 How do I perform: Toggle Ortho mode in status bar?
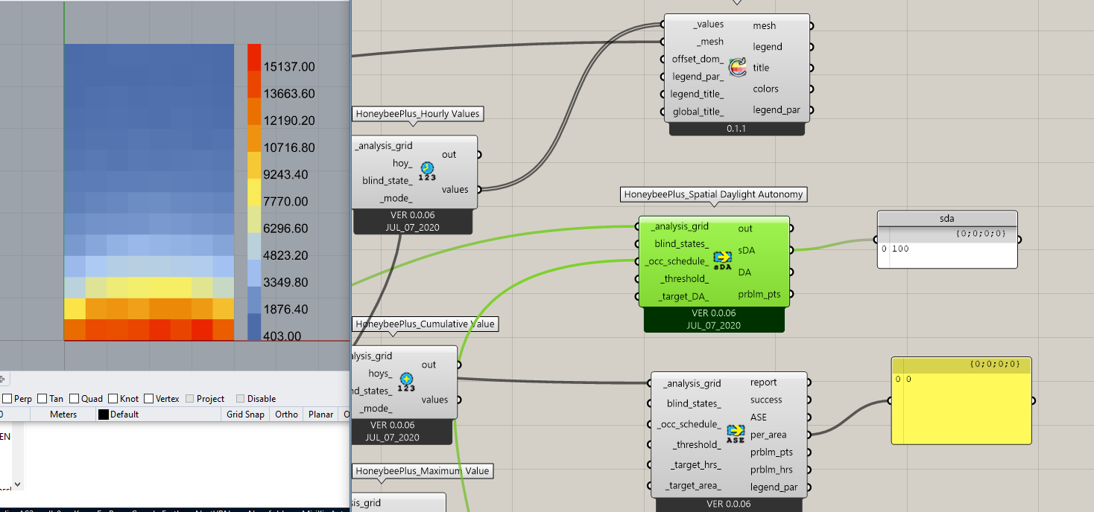click(286, 415)
